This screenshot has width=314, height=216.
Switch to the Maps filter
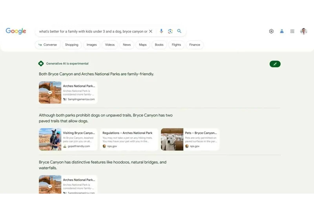(x=142, y=45)
